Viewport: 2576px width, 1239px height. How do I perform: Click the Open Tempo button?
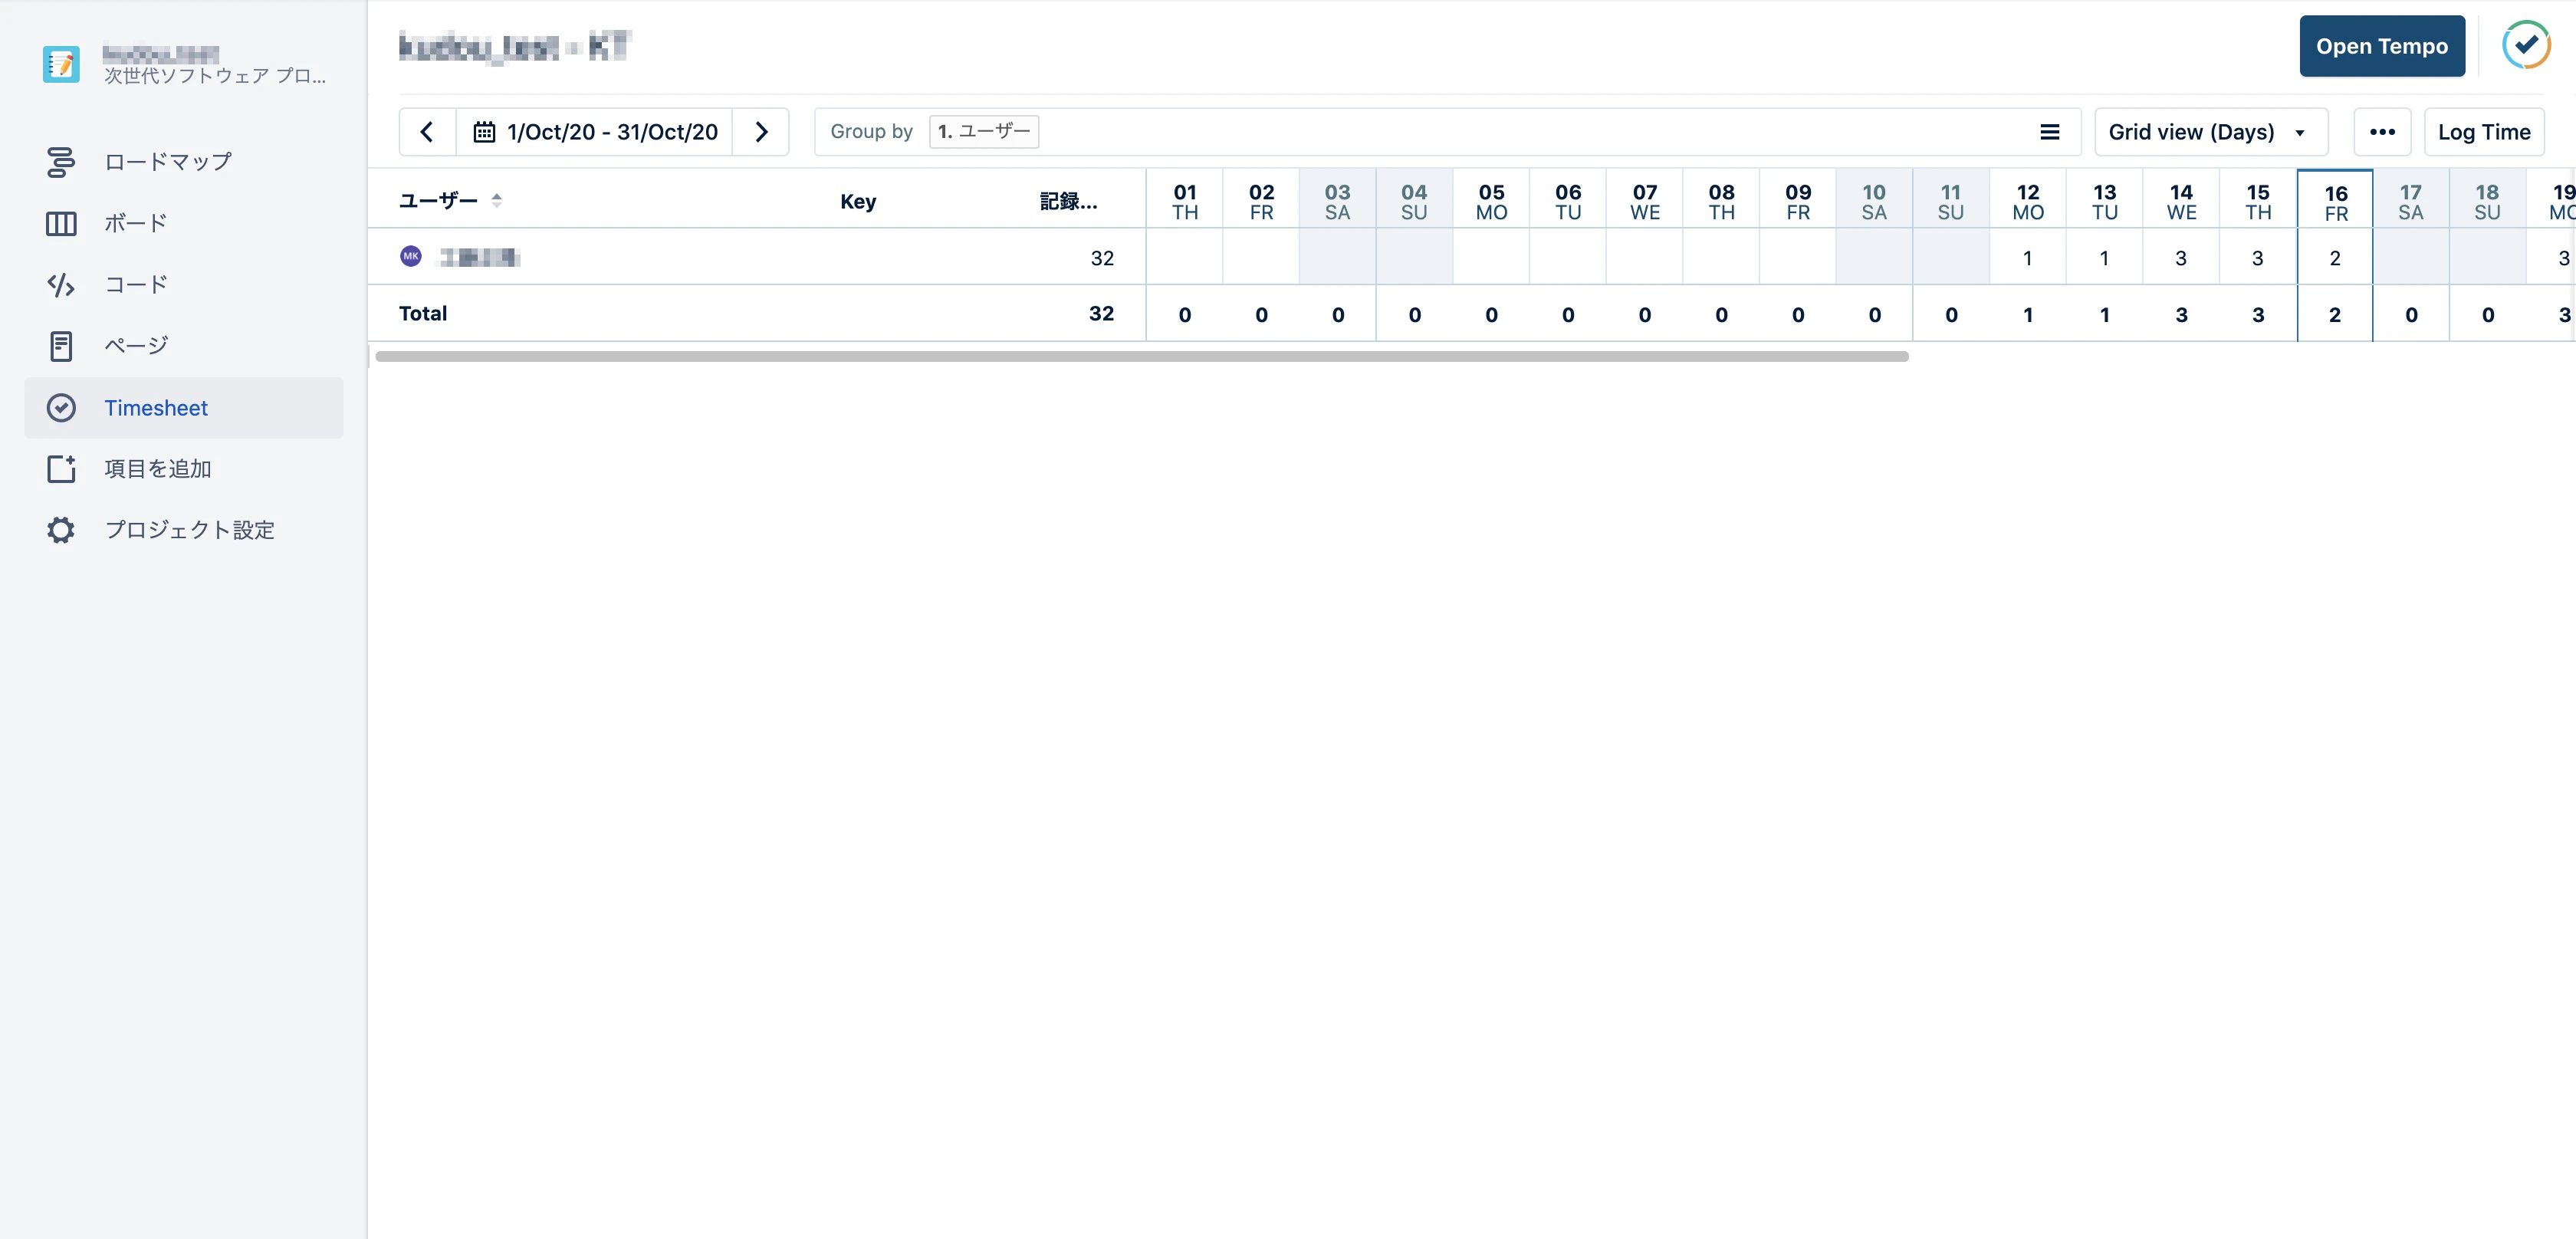[2382, 46]
